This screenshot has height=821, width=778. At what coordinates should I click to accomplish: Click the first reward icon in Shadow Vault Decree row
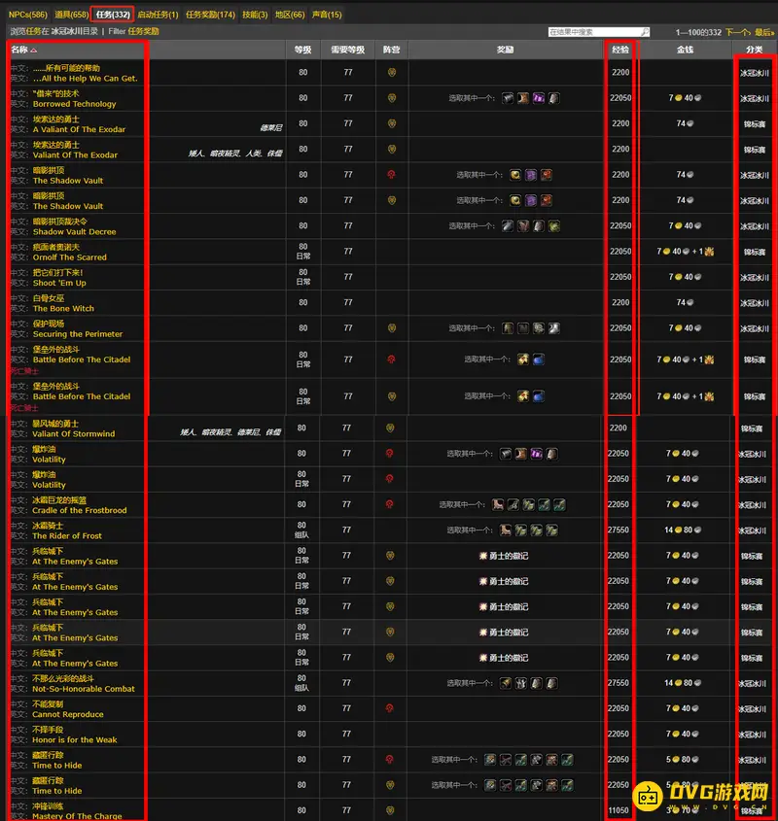pos(507,225)
